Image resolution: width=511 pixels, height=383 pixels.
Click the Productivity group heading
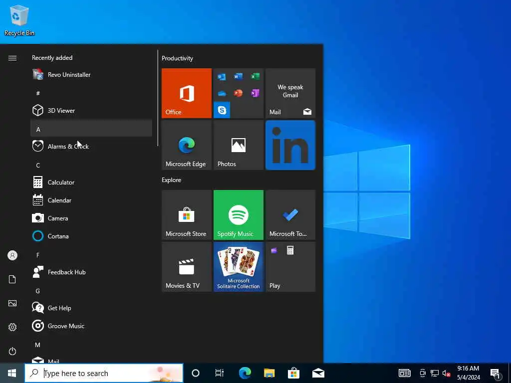point(177,58)
